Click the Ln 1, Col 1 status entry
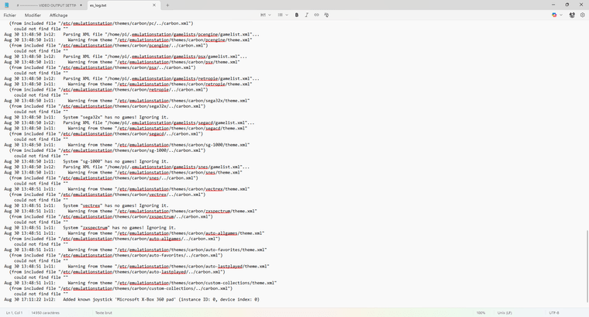The image size is (589, 317). tap(14, 312)
